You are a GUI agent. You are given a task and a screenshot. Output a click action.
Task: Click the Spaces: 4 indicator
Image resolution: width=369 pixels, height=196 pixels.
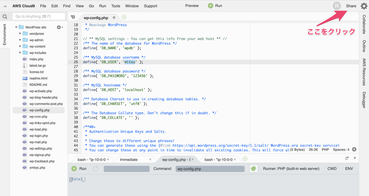[341, 150]
